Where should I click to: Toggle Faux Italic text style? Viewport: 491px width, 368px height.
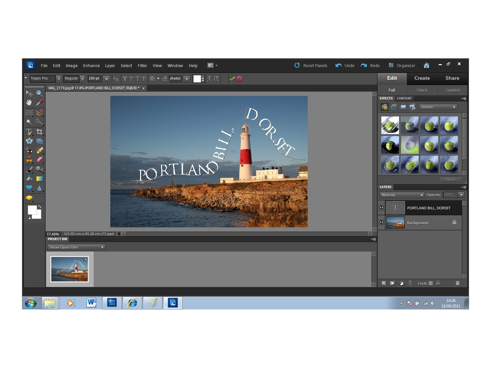click(x=131, y=79)
